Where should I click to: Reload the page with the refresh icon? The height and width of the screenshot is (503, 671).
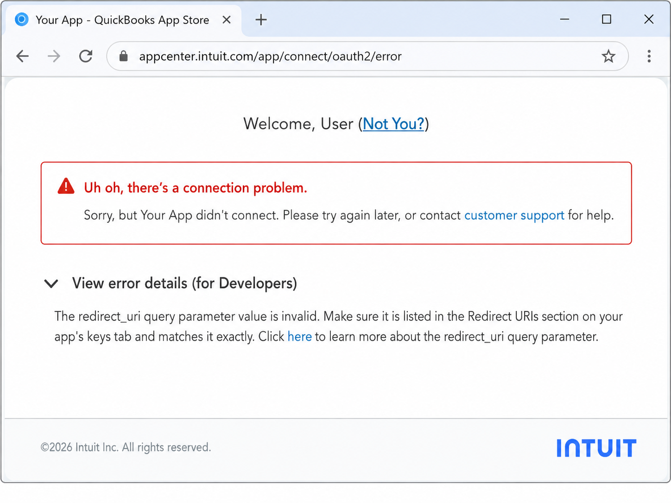pos(86,57)
